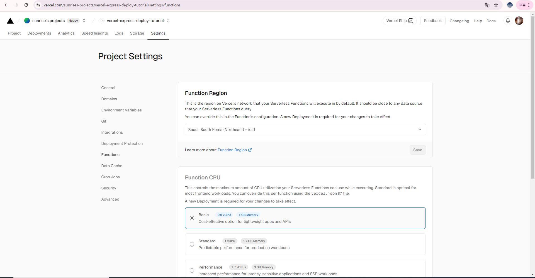The image size is (535, 278).
Task: Open Integrations in sidebar
Action: (x=112, y=132)
